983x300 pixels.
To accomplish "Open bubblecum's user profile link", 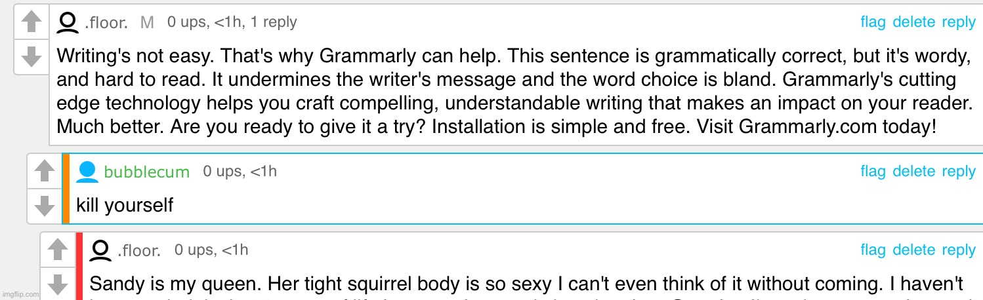I will (146, 172).
